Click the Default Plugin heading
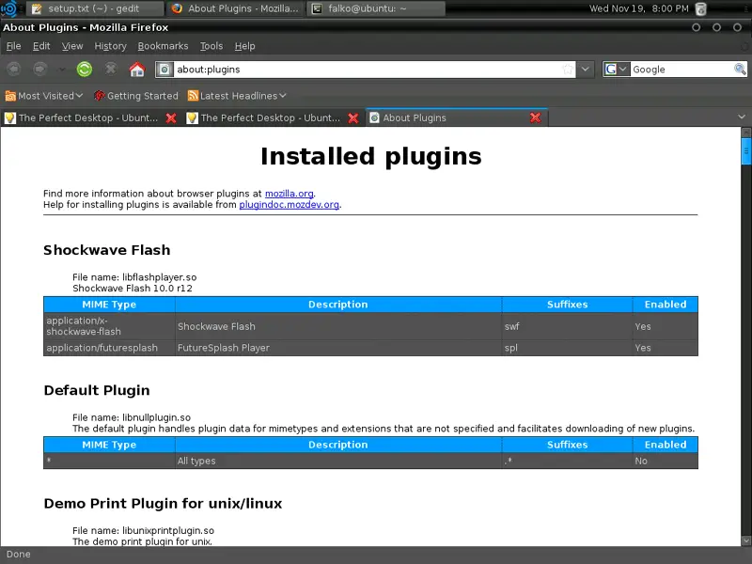This screenshot has width=752, height=564. tap(97, 390)
